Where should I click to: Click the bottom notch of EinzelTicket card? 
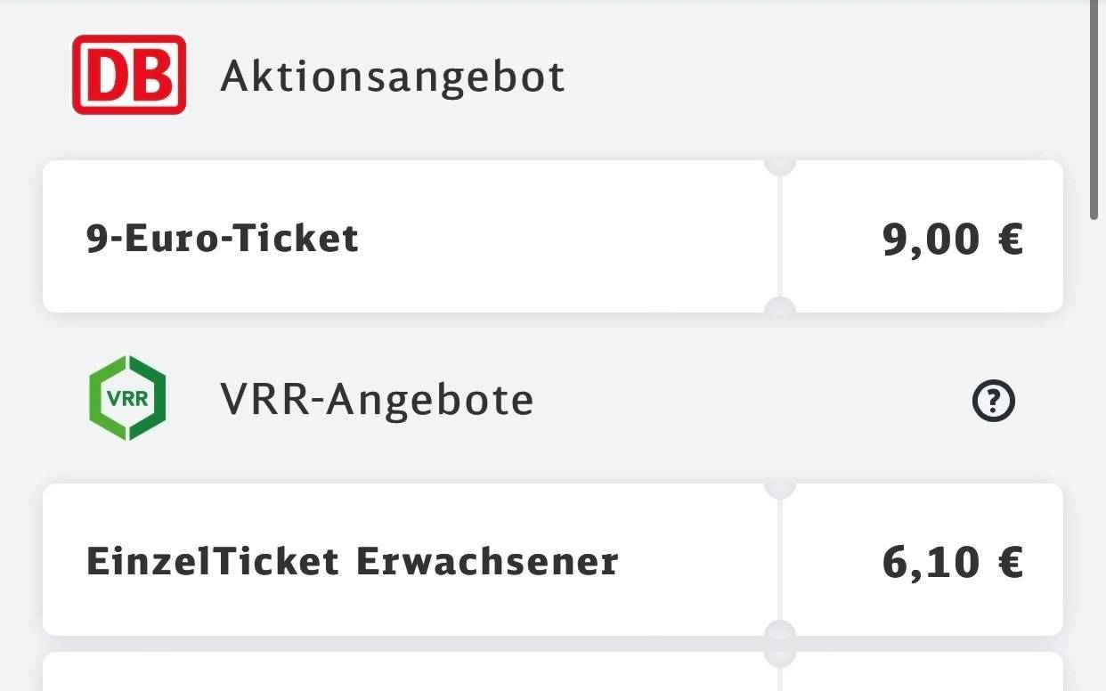(780, 630)
